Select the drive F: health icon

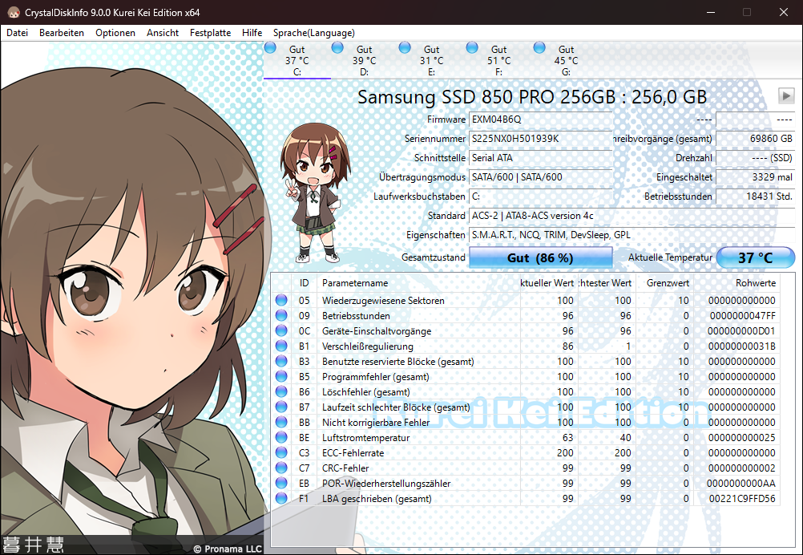(x=472, y=48)
